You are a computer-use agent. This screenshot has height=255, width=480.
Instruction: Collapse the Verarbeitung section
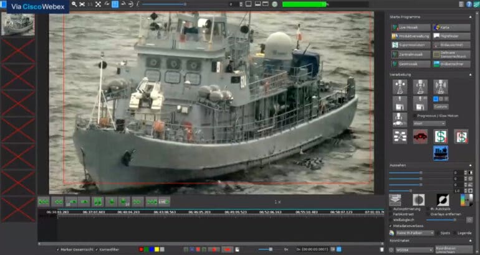[x=470, y=75]
